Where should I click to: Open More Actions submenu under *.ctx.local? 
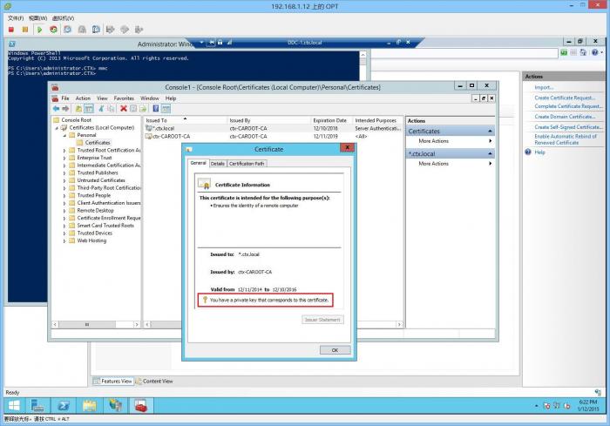coord(451,164)
